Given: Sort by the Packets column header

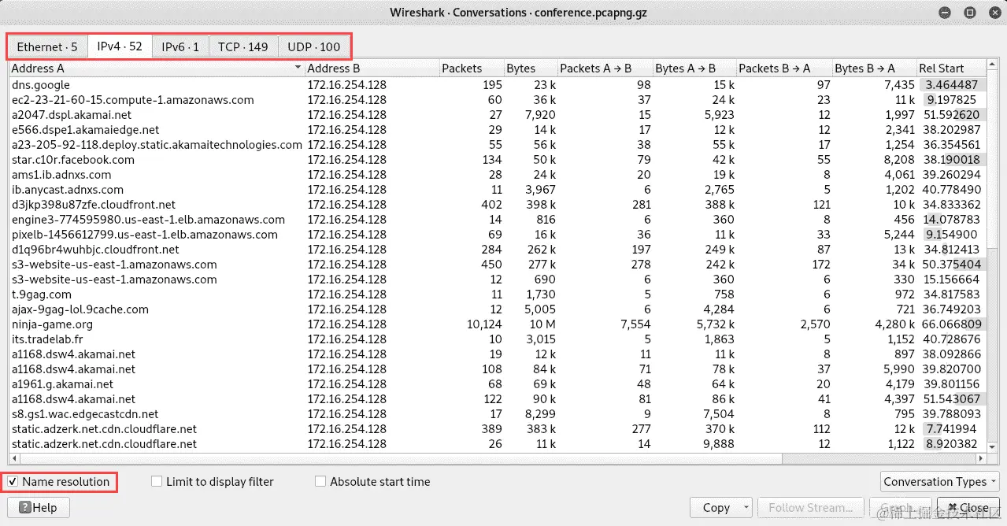Looking at the screenshot, I should [472, 69].
